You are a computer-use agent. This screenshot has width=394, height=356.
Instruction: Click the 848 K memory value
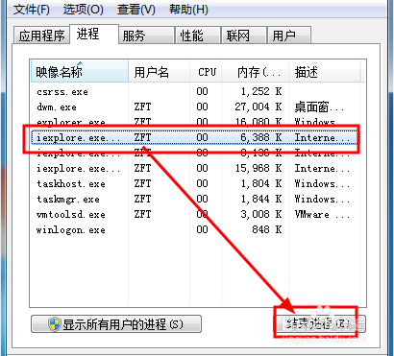tap(267, 230)
